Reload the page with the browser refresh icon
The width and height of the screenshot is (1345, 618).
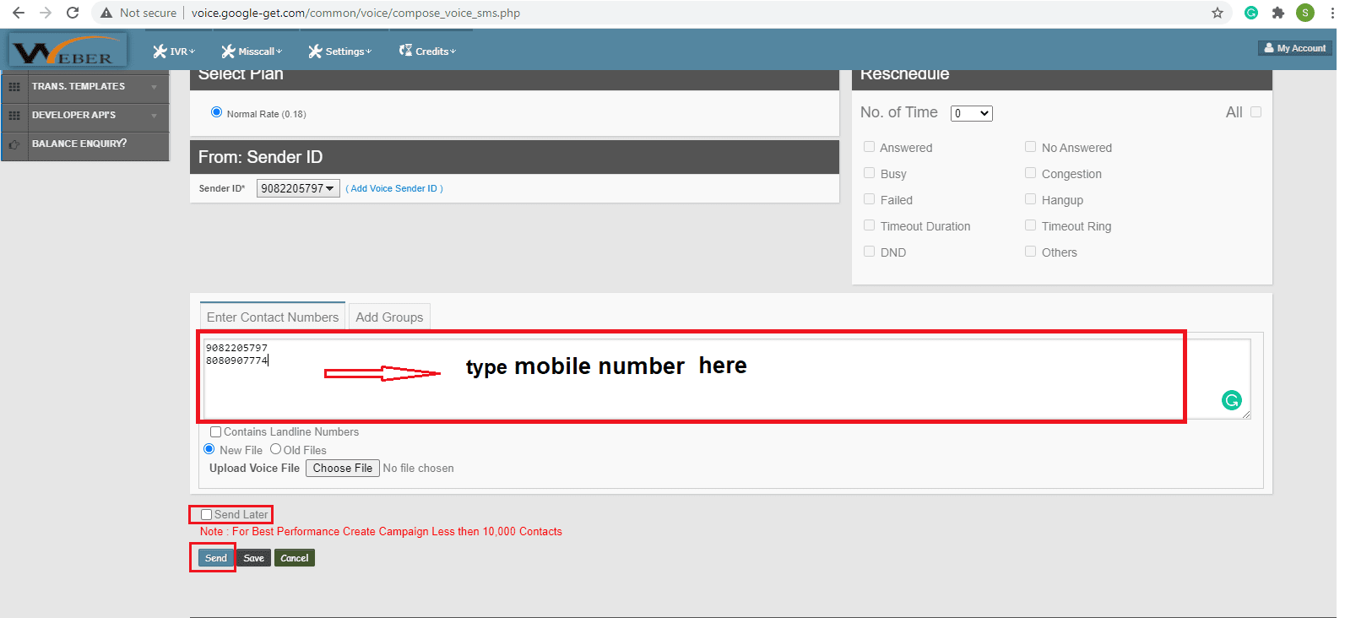pos(73,13)
